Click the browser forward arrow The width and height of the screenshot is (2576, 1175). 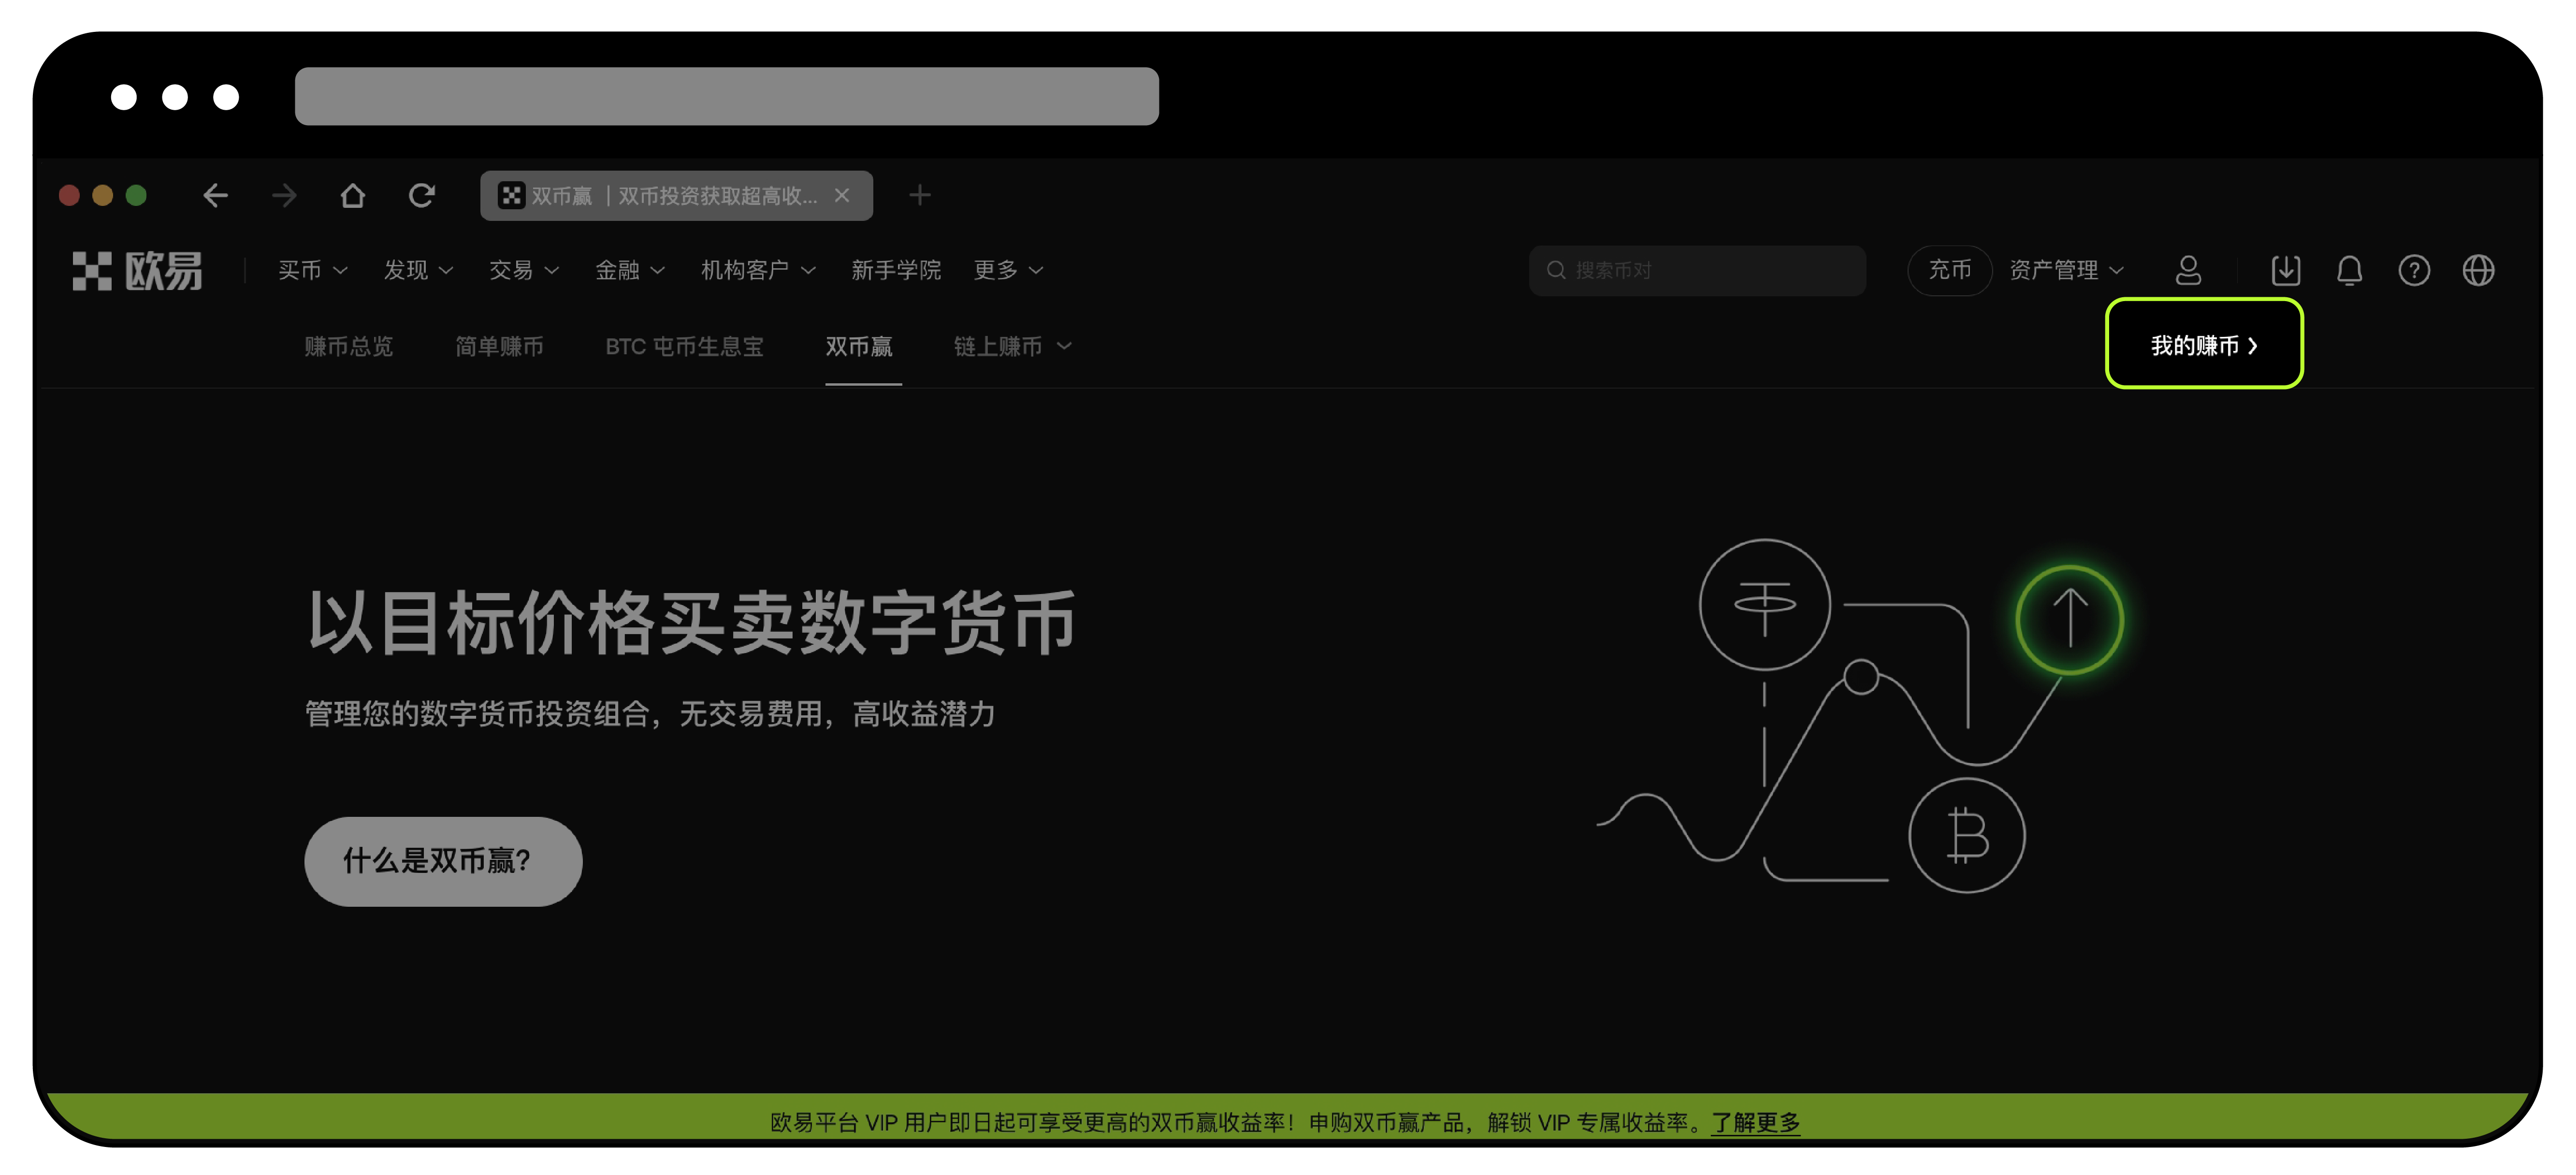tap(284, 195)
